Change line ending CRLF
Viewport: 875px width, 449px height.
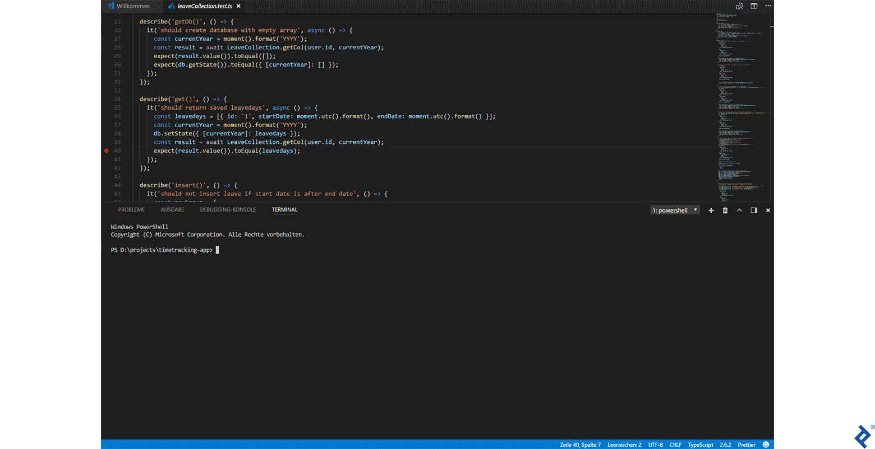point(675,445)
